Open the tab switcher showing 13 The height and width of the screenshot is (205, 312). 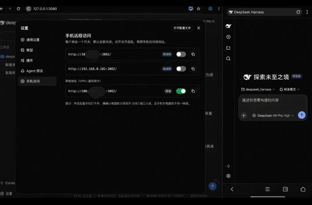click(x=285, y=189)
